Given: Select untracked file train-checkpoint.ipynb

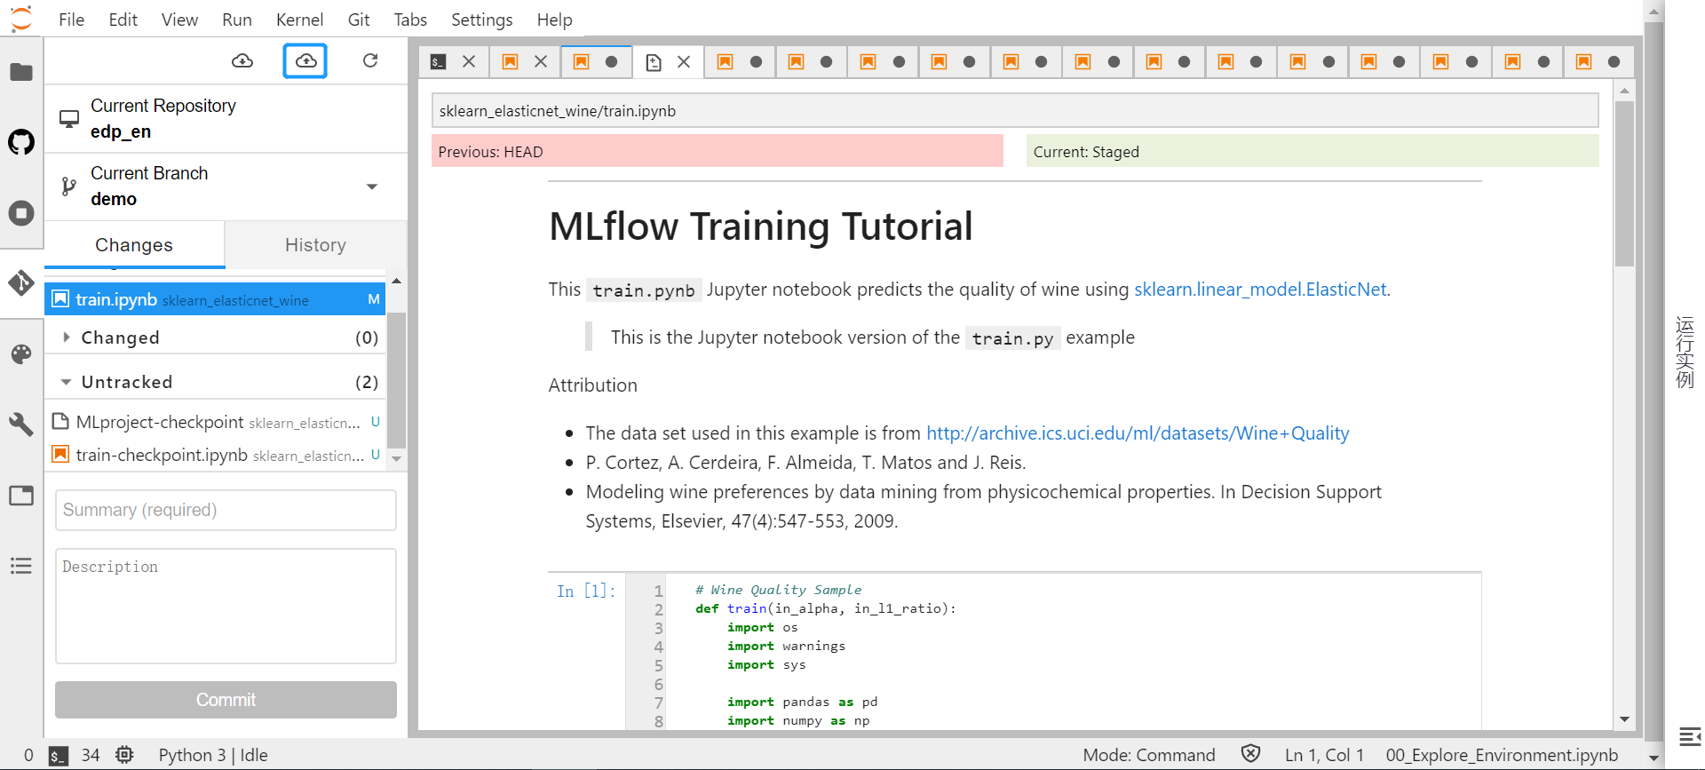Looking at the screenshot, I should coord(215,455).
